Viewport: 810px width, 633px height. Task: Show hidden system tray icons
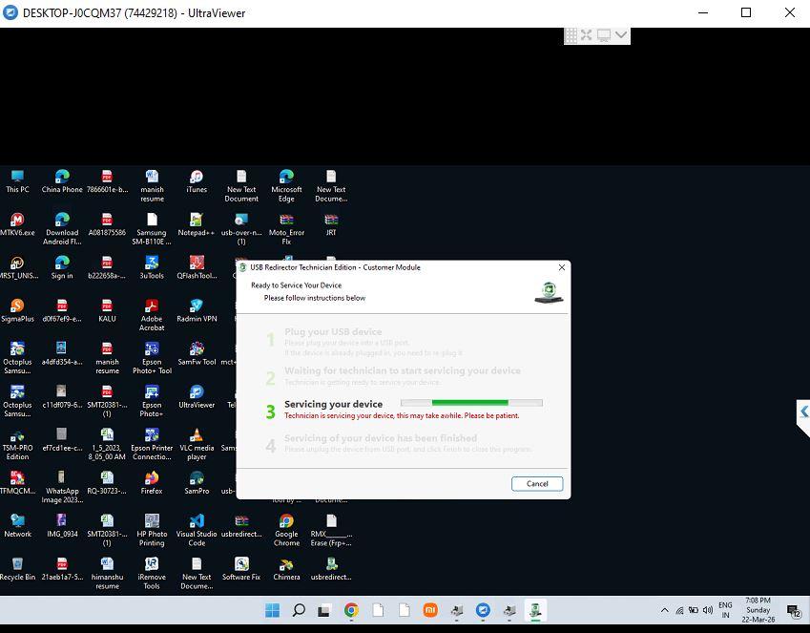pos(665,610)
